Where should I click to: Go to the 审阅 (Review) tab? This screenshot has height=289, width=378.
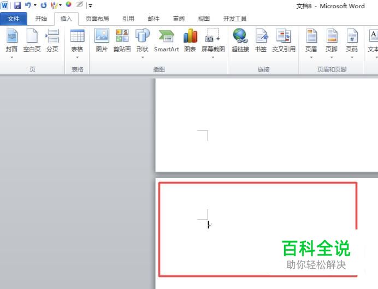pyautogui.click(x=179, y=19)
